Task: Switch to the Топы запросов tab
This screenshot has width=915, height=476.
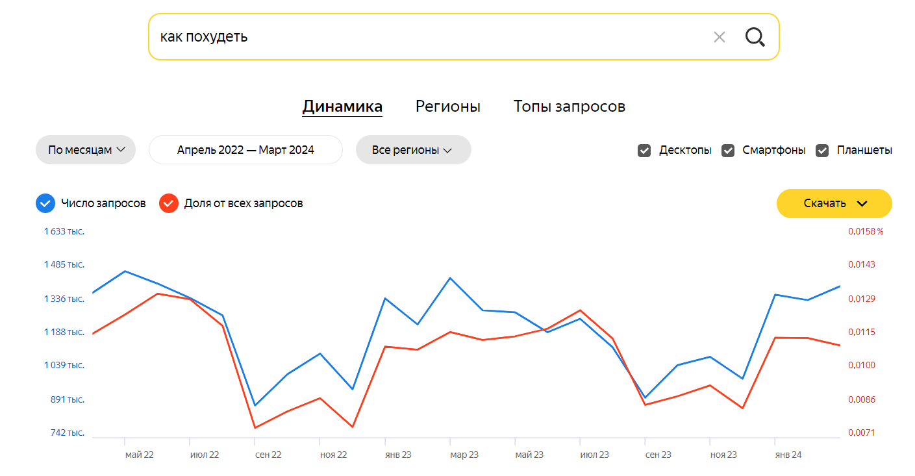Action: (570, 106)
